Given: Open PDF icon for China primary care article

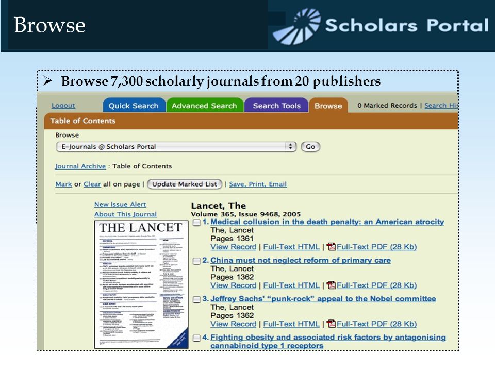Looking at the screenshot, I should point(331,285).
